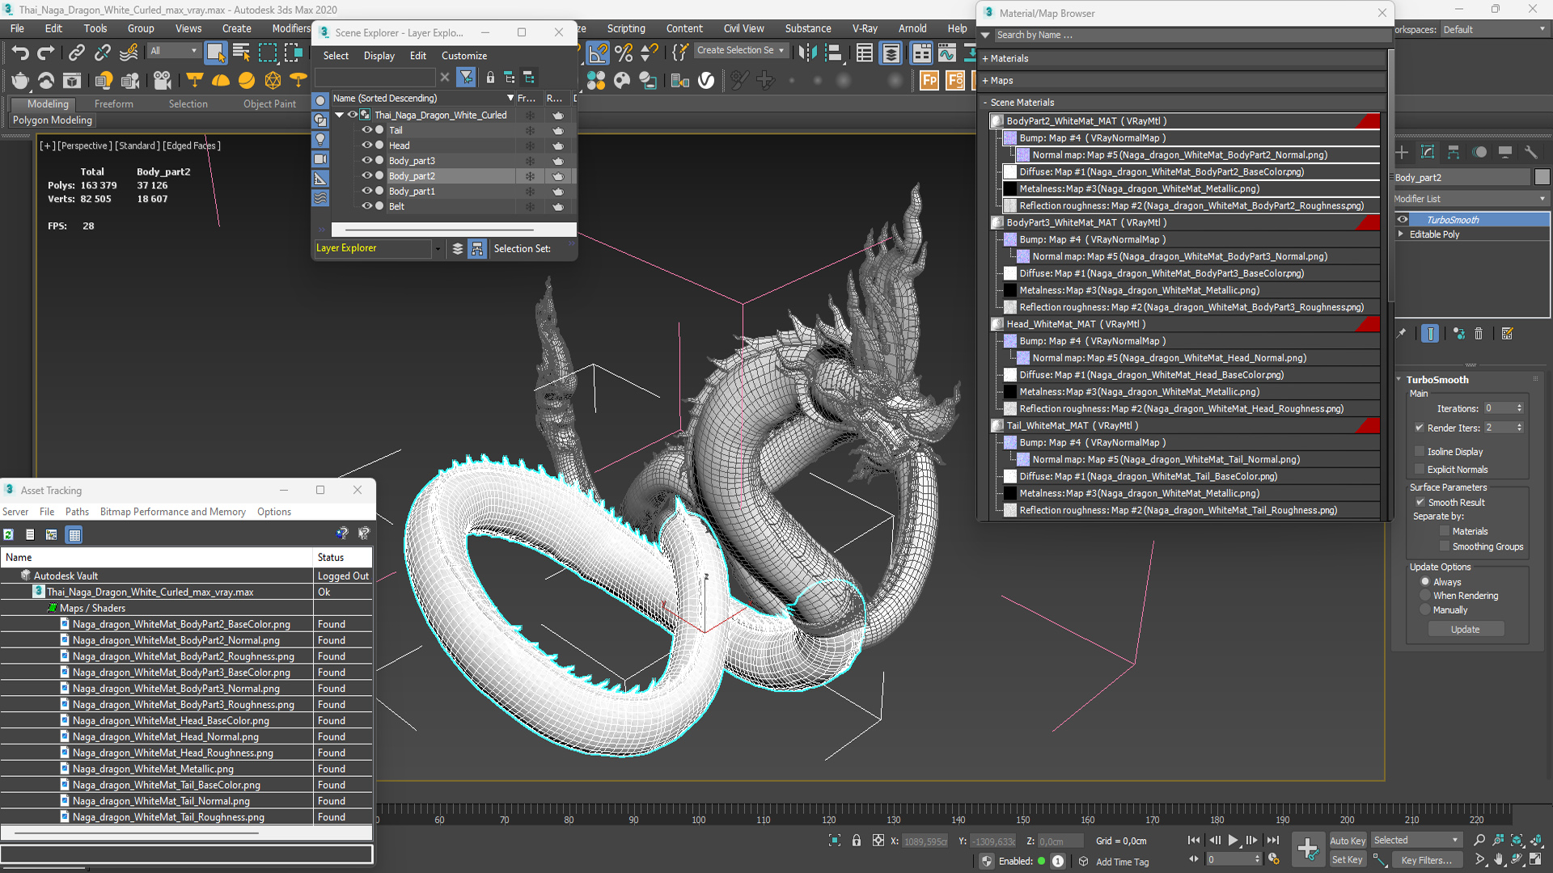Open the Utilities wrench panel icon
This screenshot has width=1553, height=873.
(1530, 152)
